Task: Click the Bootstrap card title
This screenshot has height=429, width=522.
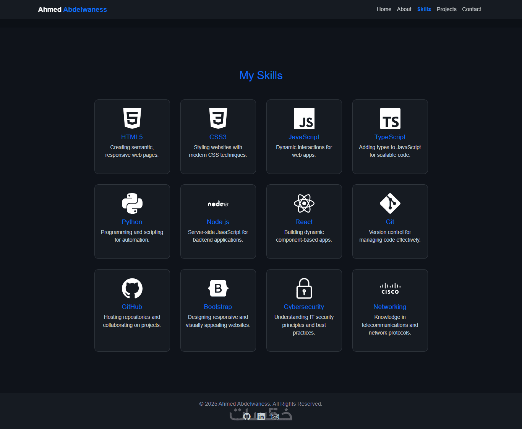Action: [218, 307]
